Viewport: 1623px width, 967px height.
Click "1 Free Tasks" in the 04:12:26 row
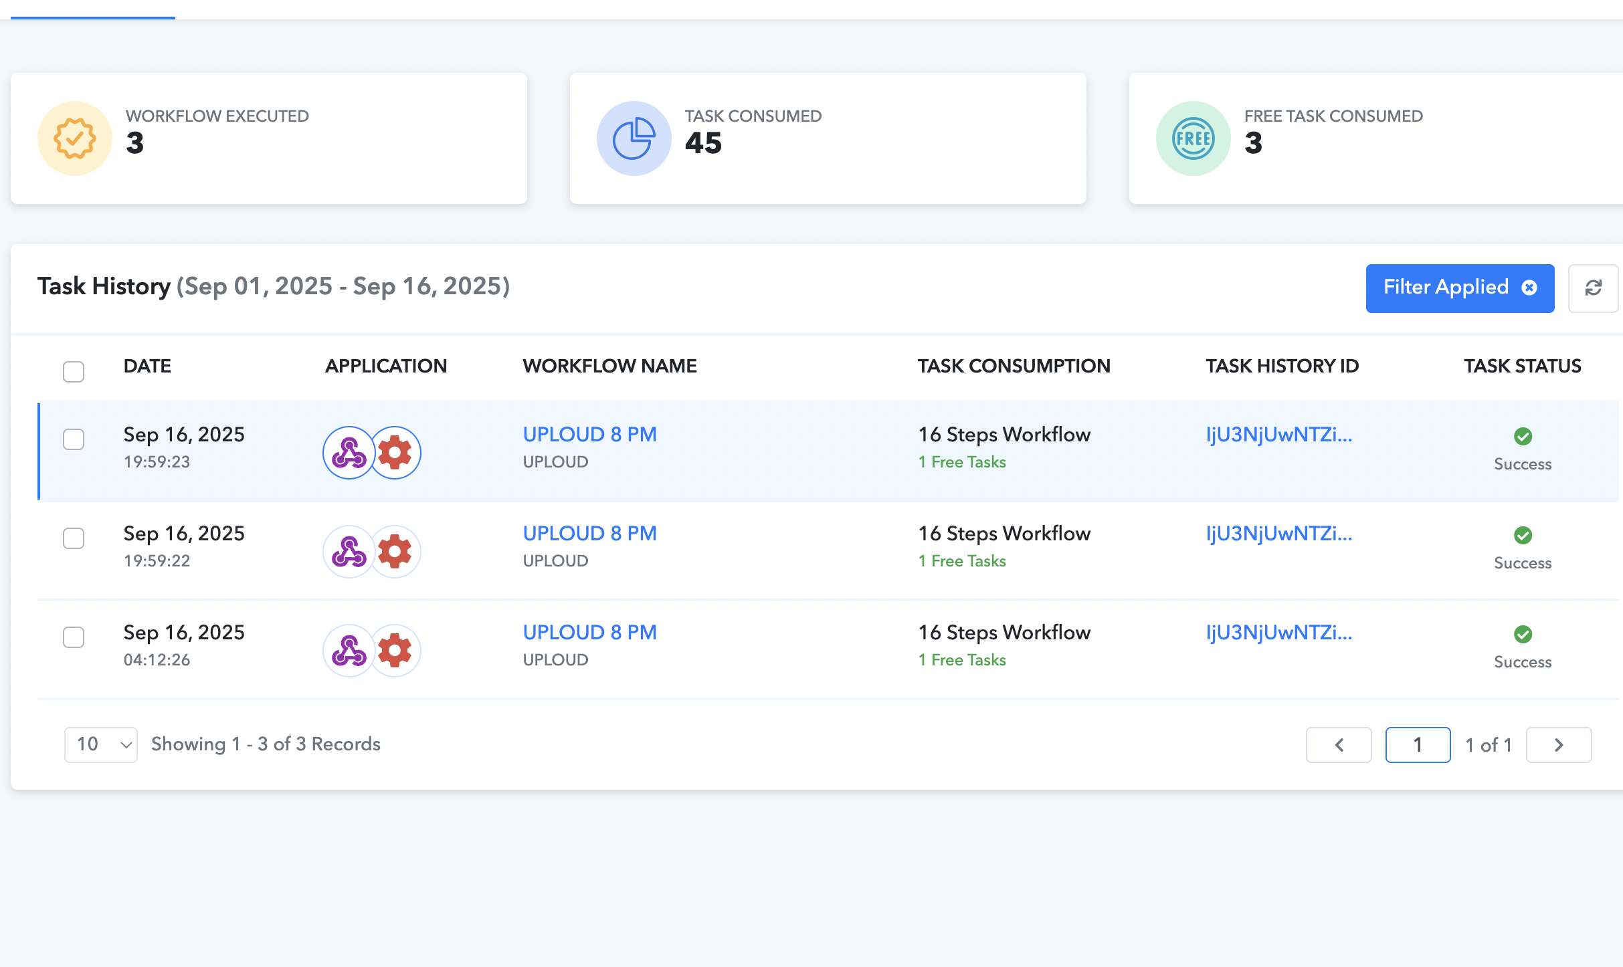[x=962, y=660]
